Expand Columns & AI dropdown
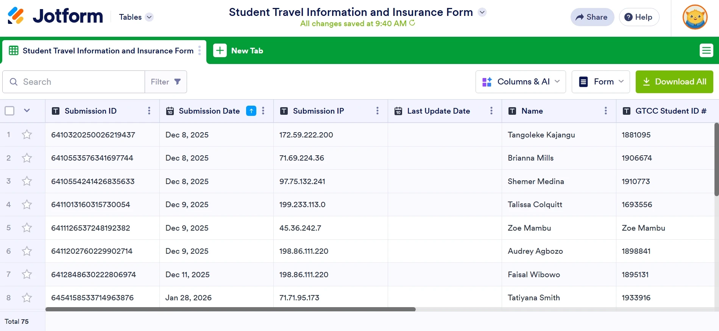Image resolution: width=719 pixels, height=331 pixels. point(521,82)
